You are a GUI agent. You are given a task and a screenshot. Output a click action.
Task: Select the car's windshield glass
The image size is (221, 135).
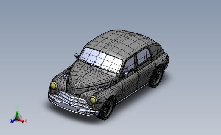click(101, 60)
